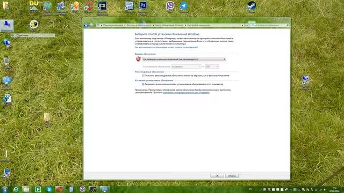Select the Recycle Bin desktop icon

point(6,61)
